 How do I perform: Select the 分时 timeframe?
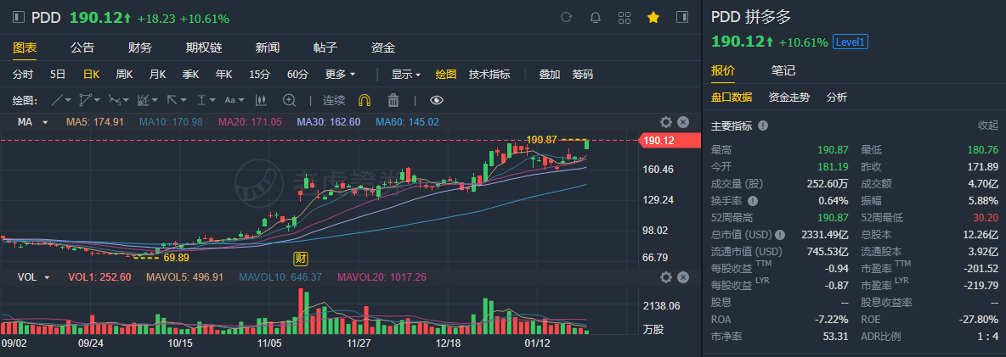click(x=23, y=75)
